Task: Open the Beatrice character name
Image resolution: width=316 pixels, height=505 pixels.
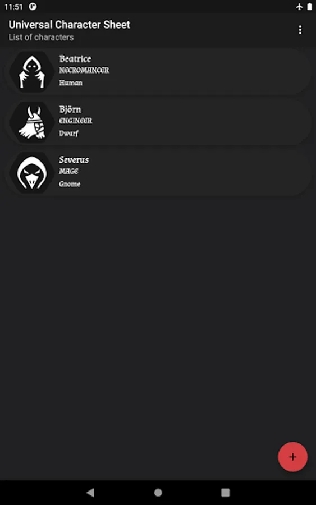Action: [75, 59]
